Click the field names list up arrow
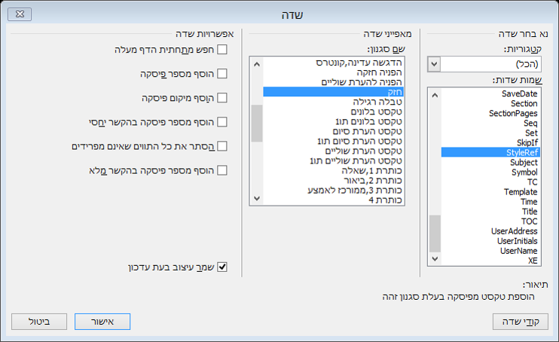Viewport: 559px width, 342px height. (x=433, y=93)
